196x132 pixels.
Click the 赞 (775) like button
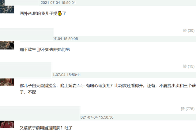click(187, 109)
